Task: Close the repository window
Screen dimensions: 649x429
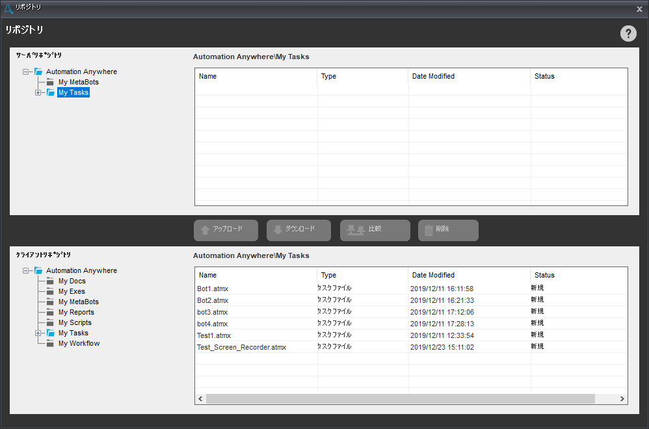Action: [639, 9]
